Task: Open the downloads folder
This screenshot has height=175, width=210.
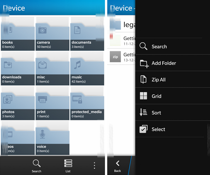Action: click(x=18, y=68)
